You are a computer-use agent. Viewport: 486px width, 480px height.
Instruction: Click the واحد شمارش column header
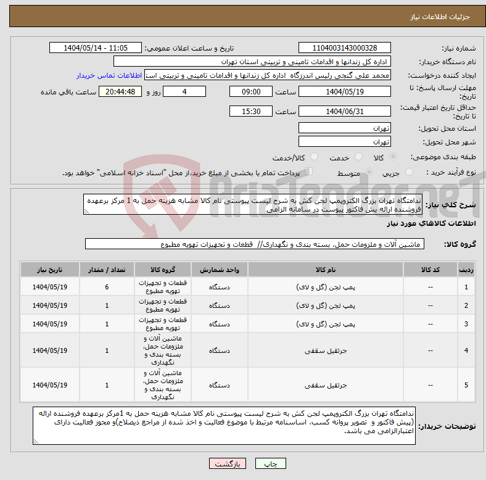[x=220, y=270]
